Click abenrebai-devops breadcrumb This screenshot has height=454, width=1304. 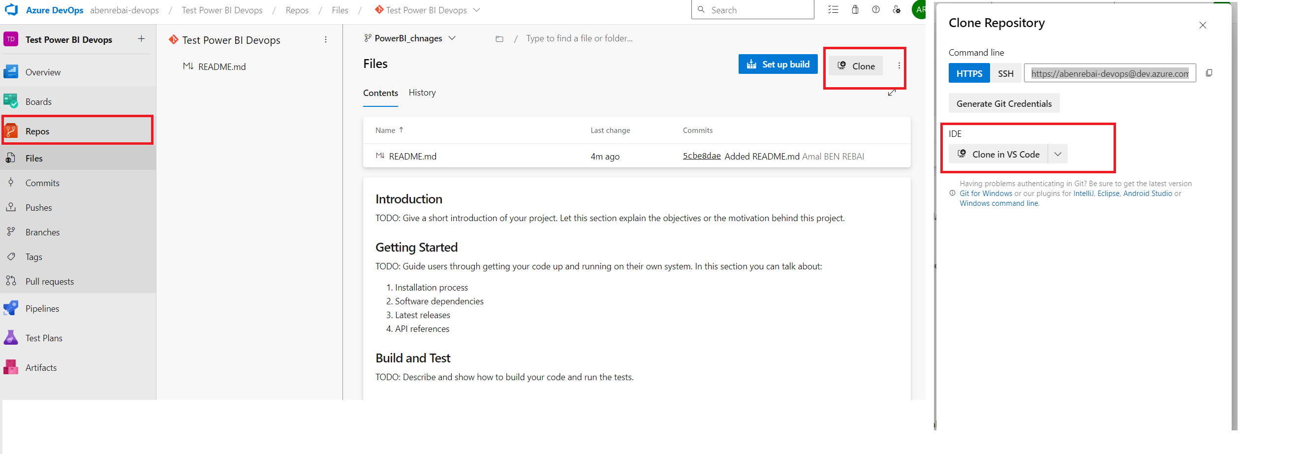coord(124,10)
